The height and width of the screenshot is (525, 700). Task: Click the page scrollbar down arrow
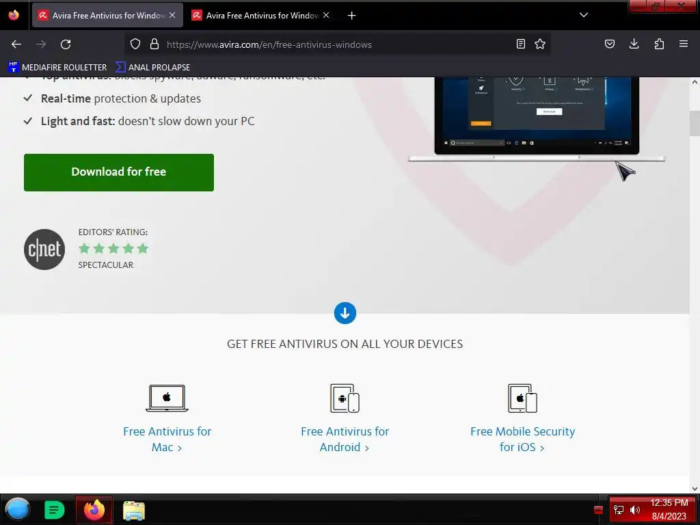[x=695, y=488]
